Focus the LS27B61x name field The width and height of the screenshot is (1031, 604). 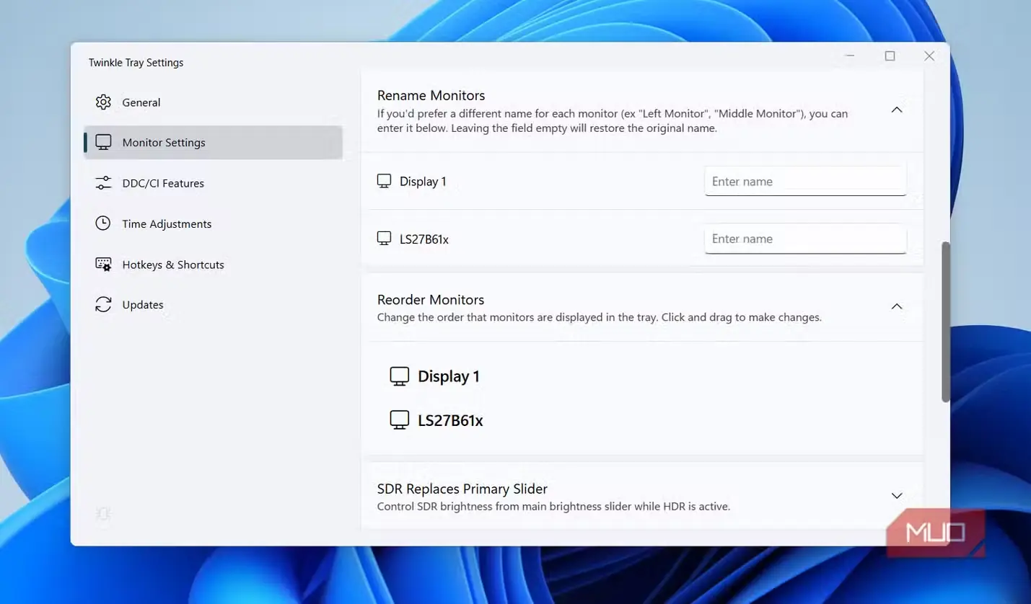pos(805,239)
